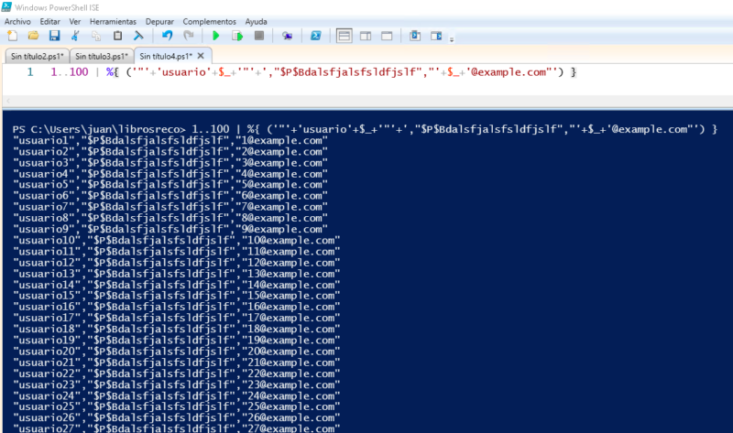Create a new script with New icon

13,36
